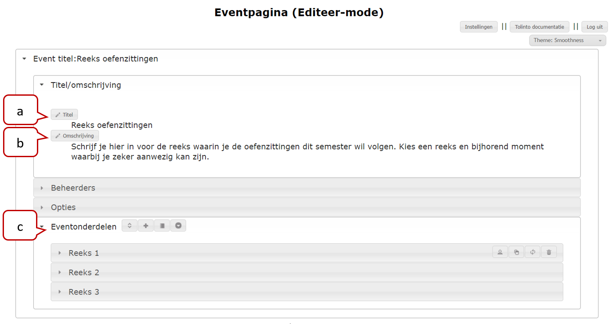Add a new event part with plus icon
Screen dimensions: 609x324
(x=146, y=226)
